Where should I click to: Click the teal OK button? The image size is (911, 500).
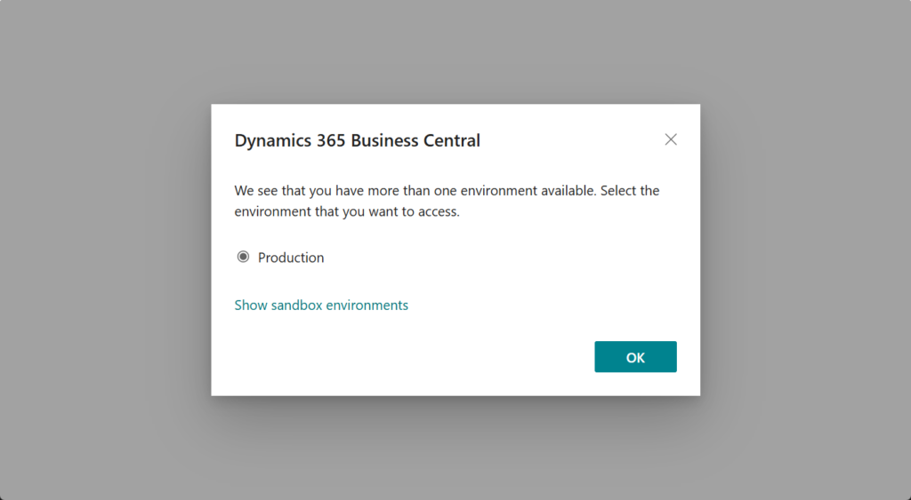635,357
